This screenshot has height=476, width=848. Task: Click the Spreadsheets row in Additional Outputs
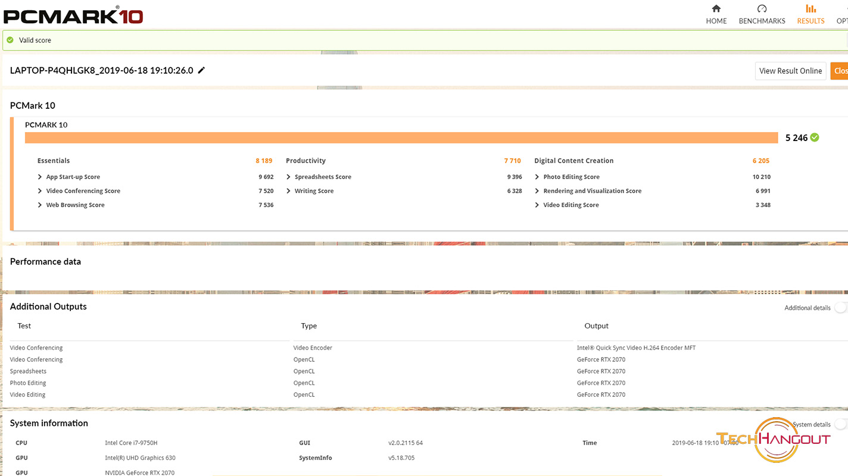click(28, 371)
